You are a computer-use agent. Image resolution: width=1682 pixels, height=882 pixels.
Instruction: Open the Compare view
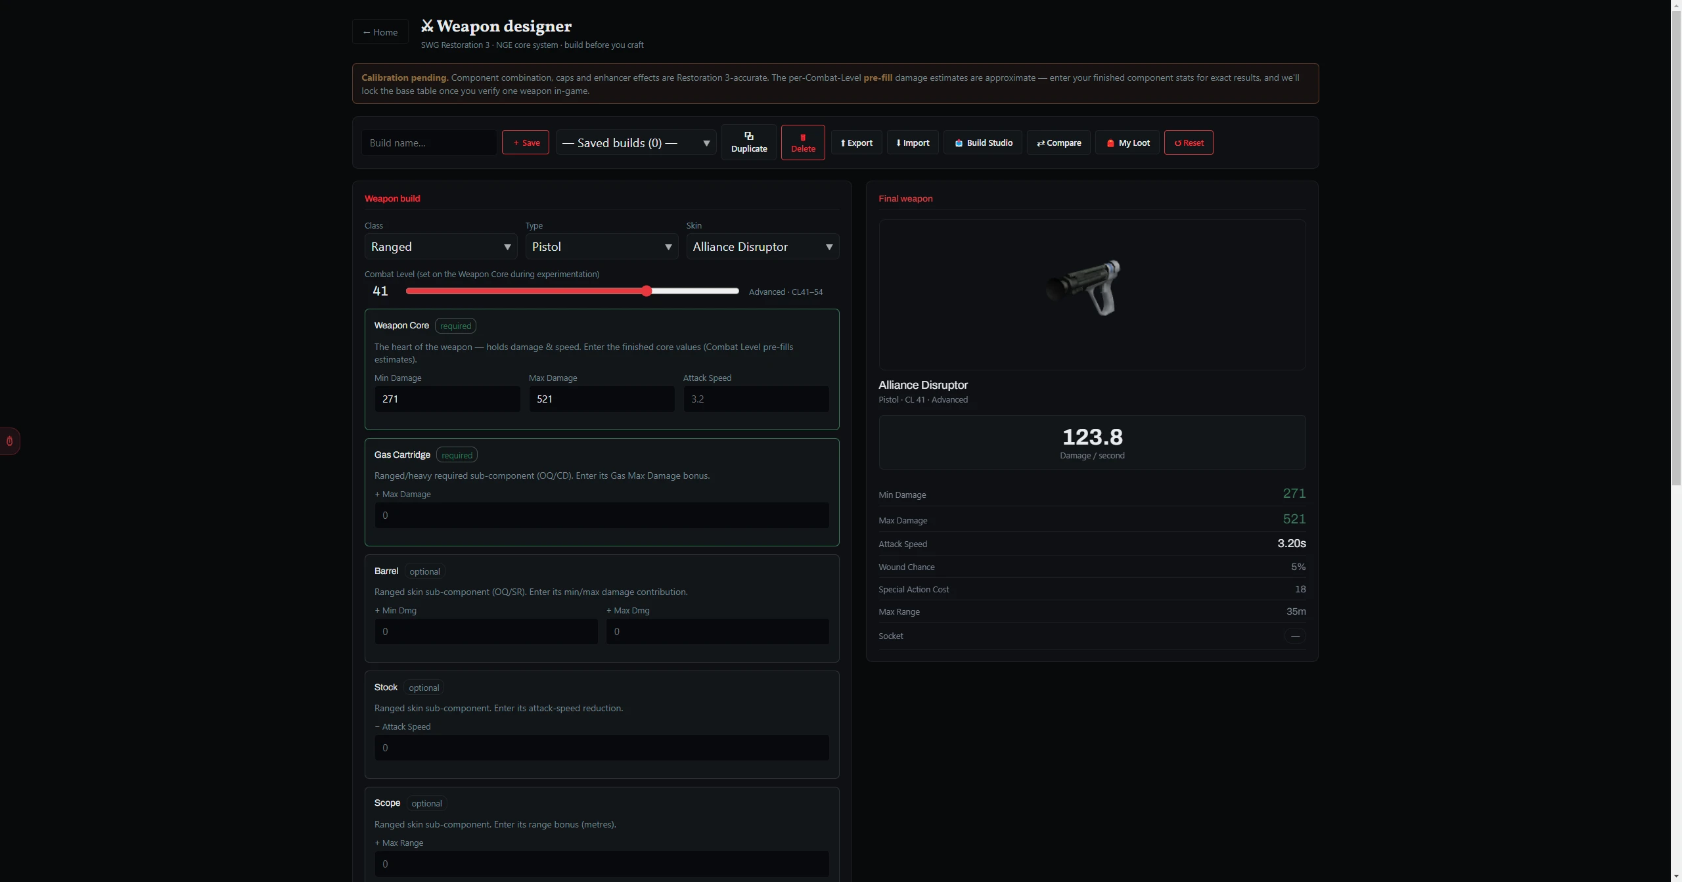(x=1058, y=143)
